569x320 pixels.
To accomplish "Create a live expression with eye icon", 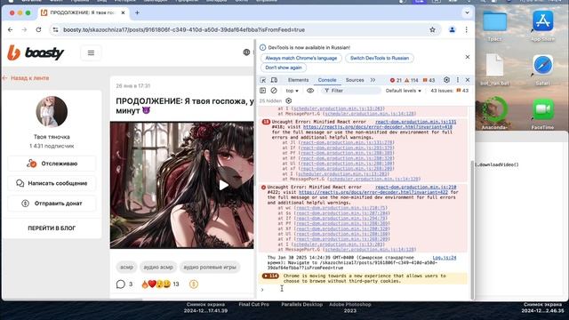I will coord(310,91).
